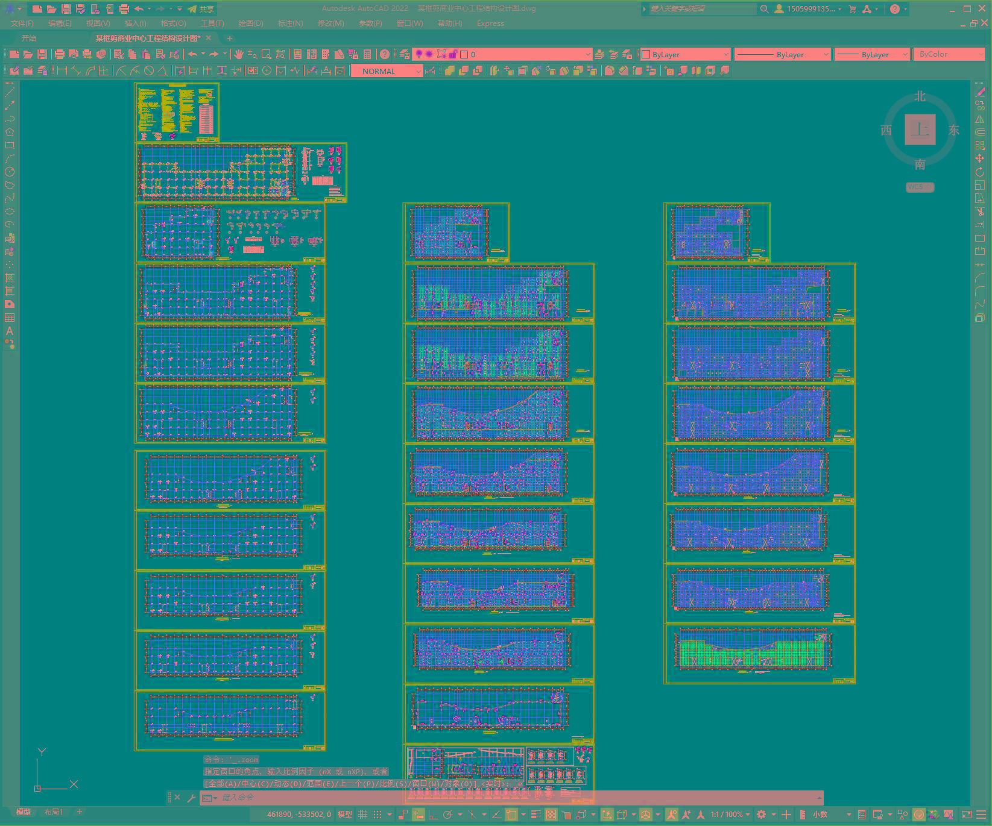The height and width of the screenshot is (826, 992).
Task: Click the Customization menu icon in status bar
Action: (982, 815)
